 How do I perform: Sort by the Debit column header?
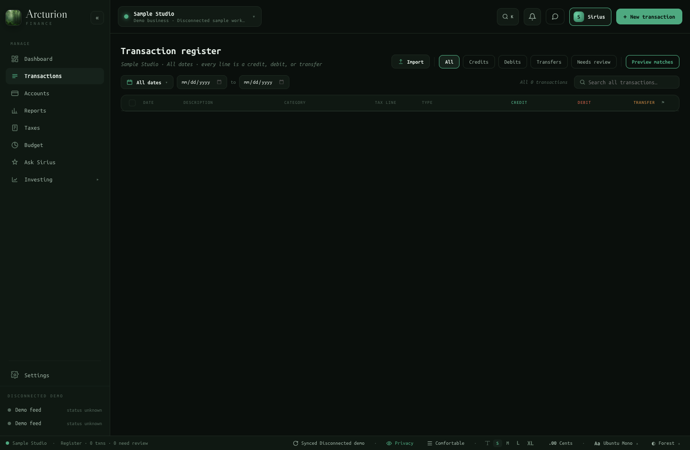coord(584,102)
